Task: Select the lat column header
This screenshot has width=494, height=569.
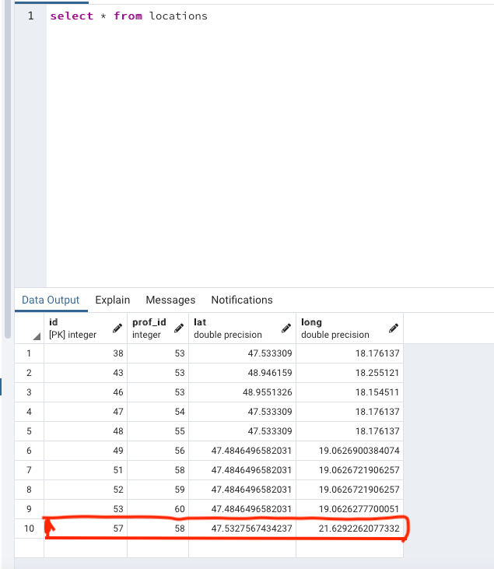Action: tap(242, 328)
